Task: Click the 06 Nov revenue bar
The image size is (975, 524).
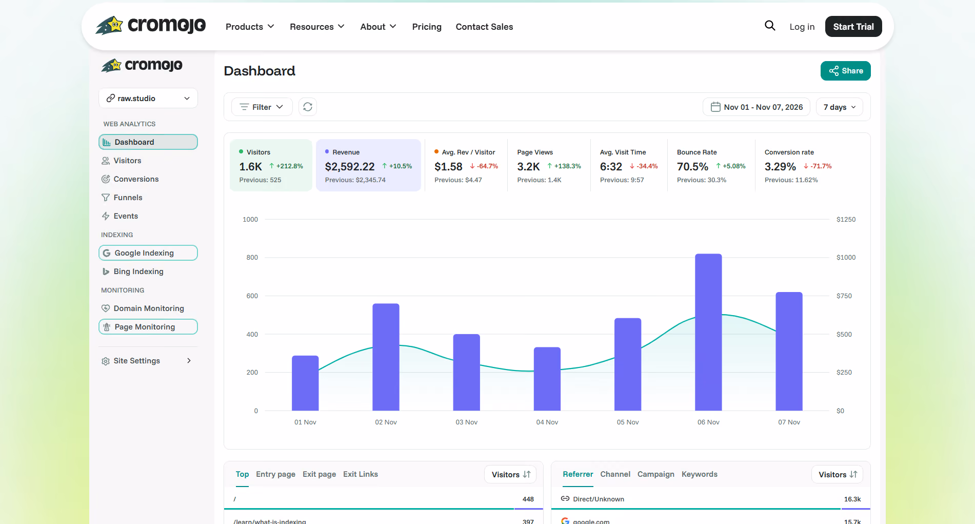Action: (708, 332)
